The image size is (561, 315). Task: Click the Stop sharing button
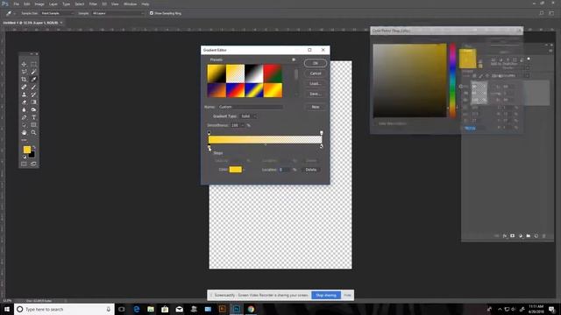pos(326,295)
